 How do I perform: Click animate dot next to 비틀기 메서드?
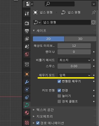point(94,60)
